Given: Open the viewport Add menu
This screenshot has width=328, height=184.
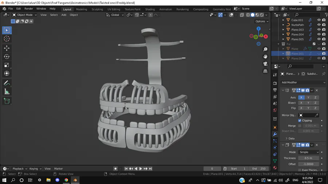Looking at the screenshot, I should click(x=63, y=15).
